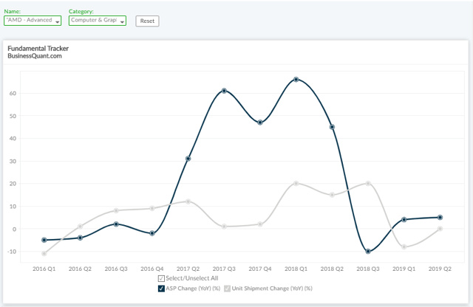
Task: Click the Fundamental Tracker chart title
Action: pyautogui.click(x=38, y=48)
